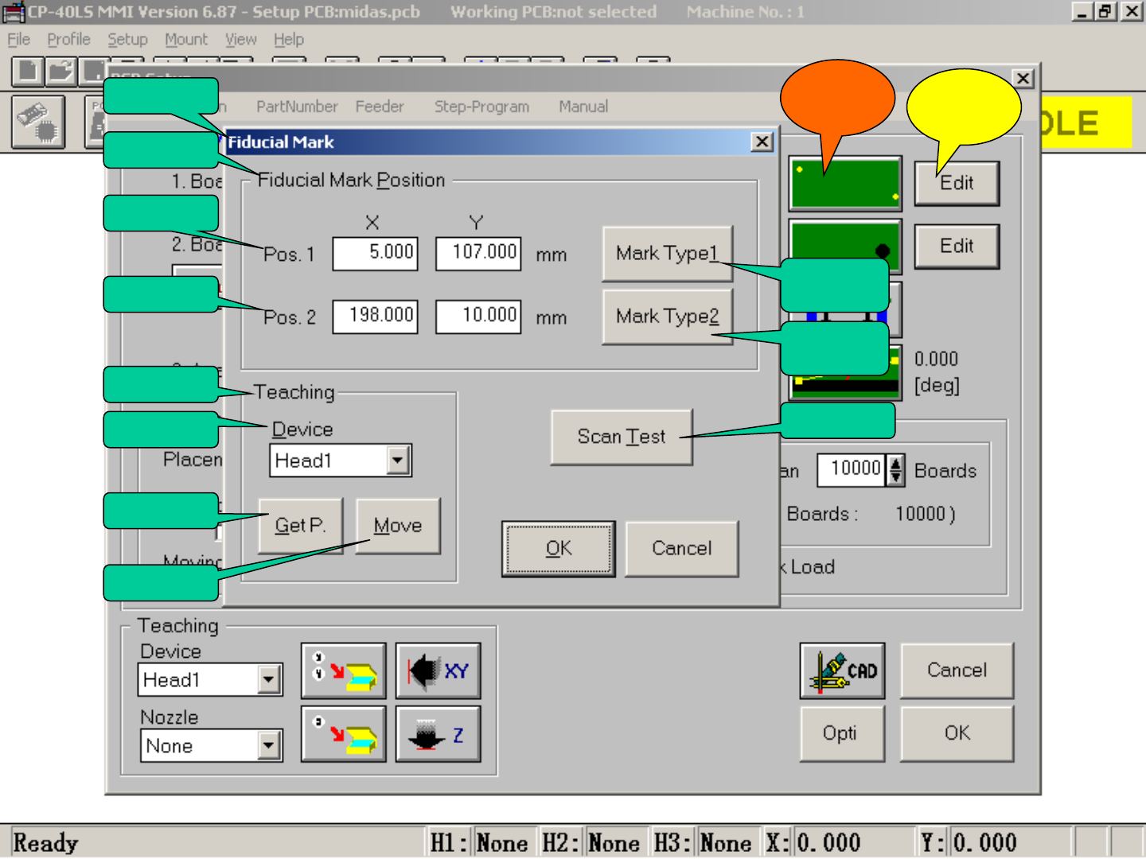Screen dimensions: 1146x859
Task: Click the Boards count spinner arrows
Action: pos(896,470)
